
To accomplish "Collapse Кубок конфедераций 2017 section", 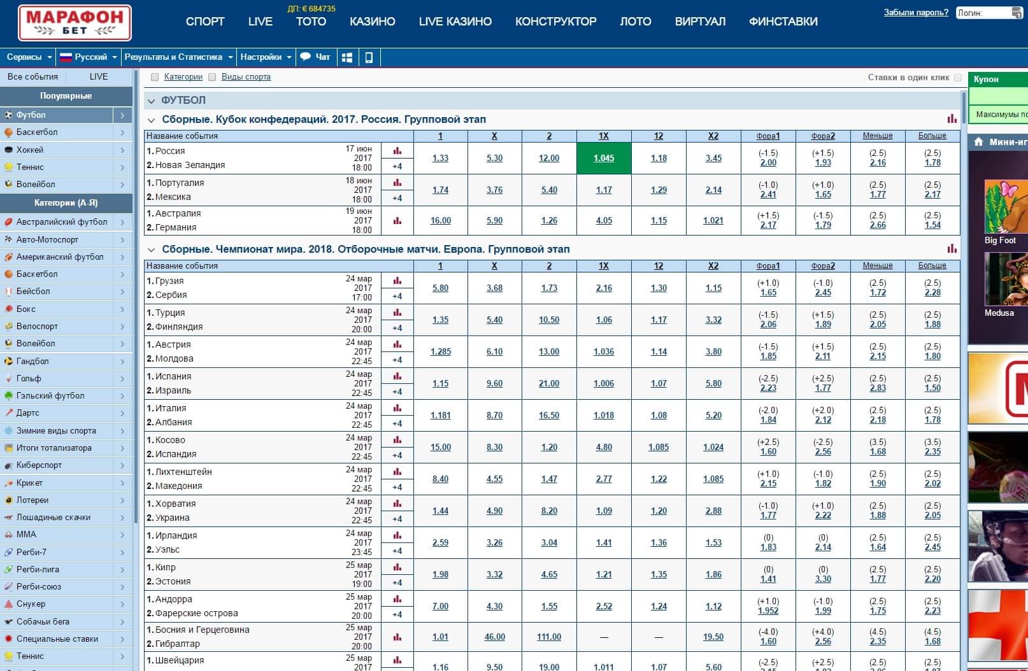I will 152,120.
